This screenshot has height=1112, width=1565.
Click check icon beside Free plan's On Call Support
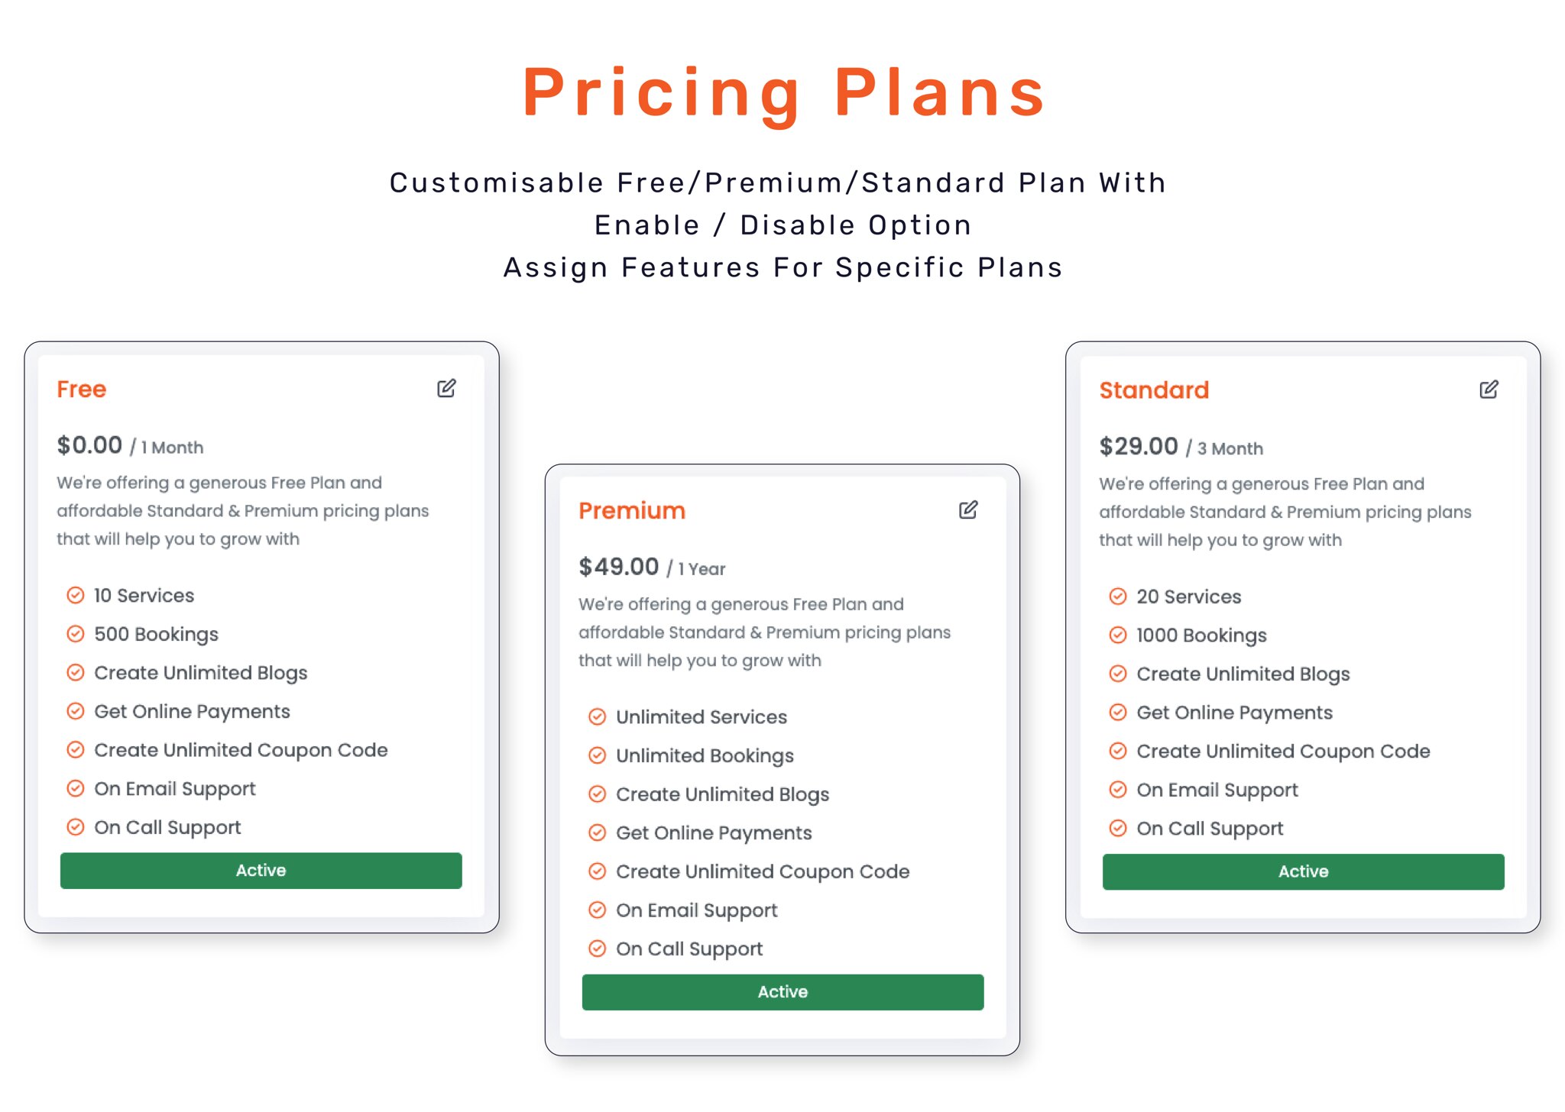(x=76, y=826)
